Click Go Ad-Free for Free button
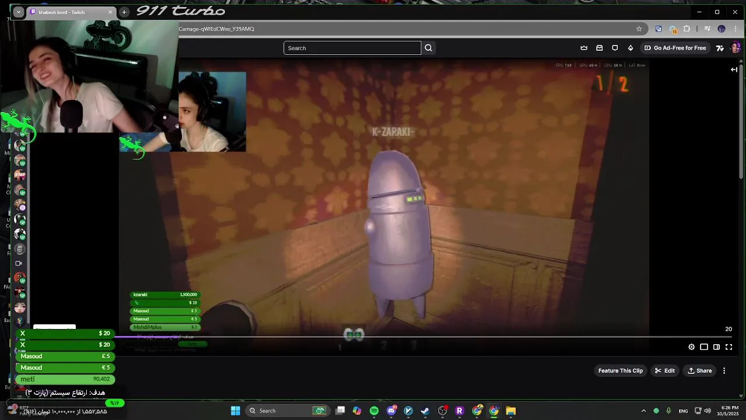This screenshot has height=420, width=746. pos(675,48)
